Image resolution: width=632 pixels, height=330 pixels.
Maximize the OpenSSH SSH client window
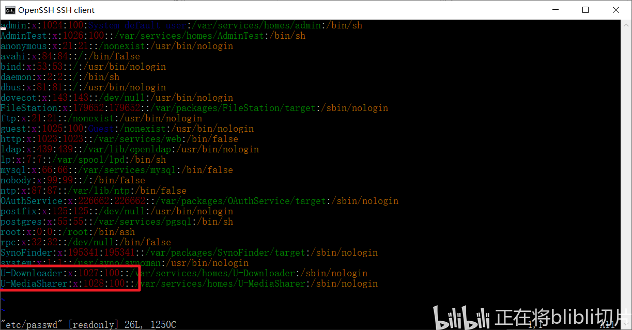[585, 10]
